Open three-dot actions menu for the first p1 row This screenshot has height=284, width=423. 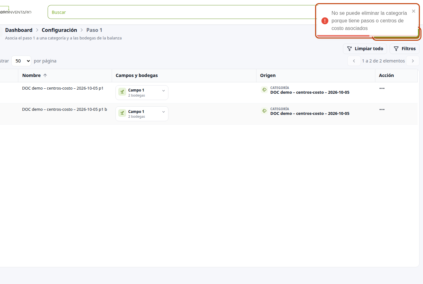pyautogui.click(x=382, y=88)
